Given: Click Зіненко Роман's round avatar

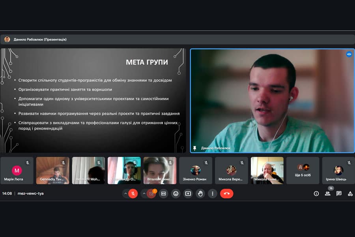Looking at the screenshot, I should [x=195, y=170].
